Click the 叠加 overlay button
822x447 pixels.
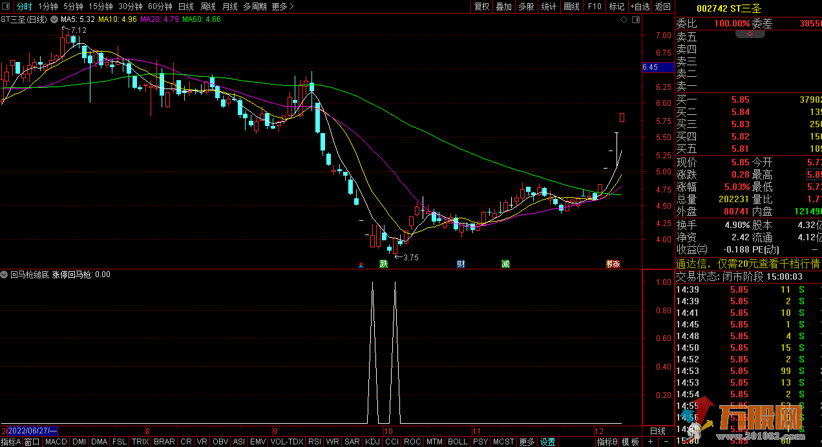tap(503, 6)
